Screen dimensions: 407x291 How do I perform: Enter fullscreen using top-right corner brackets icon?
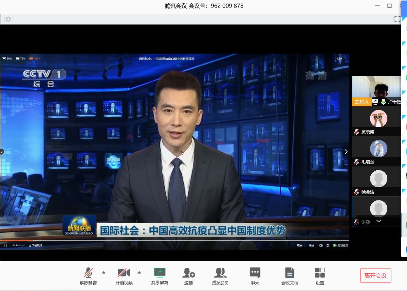coord(397,19)
